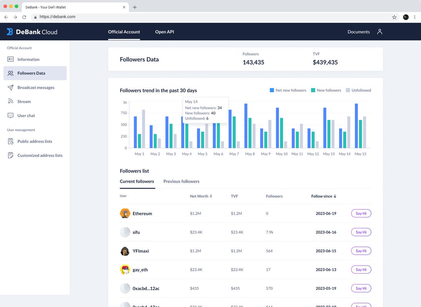Open the browser three-dot menu
421x307 pixels.
415,17
